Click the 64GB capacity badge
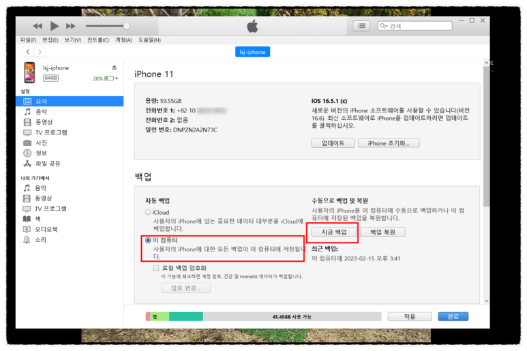This screenshot has width=527, height=351. coord(50,78)
